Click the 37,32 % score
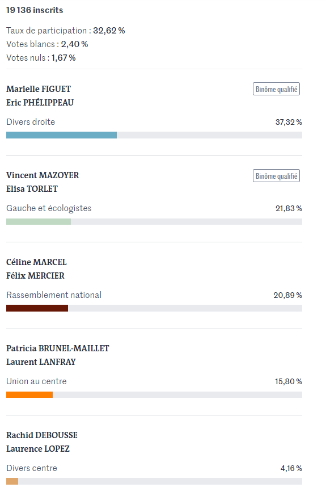The width and height of the screenshot is (326, 496). pyautogui.click(x=289, y=122)
